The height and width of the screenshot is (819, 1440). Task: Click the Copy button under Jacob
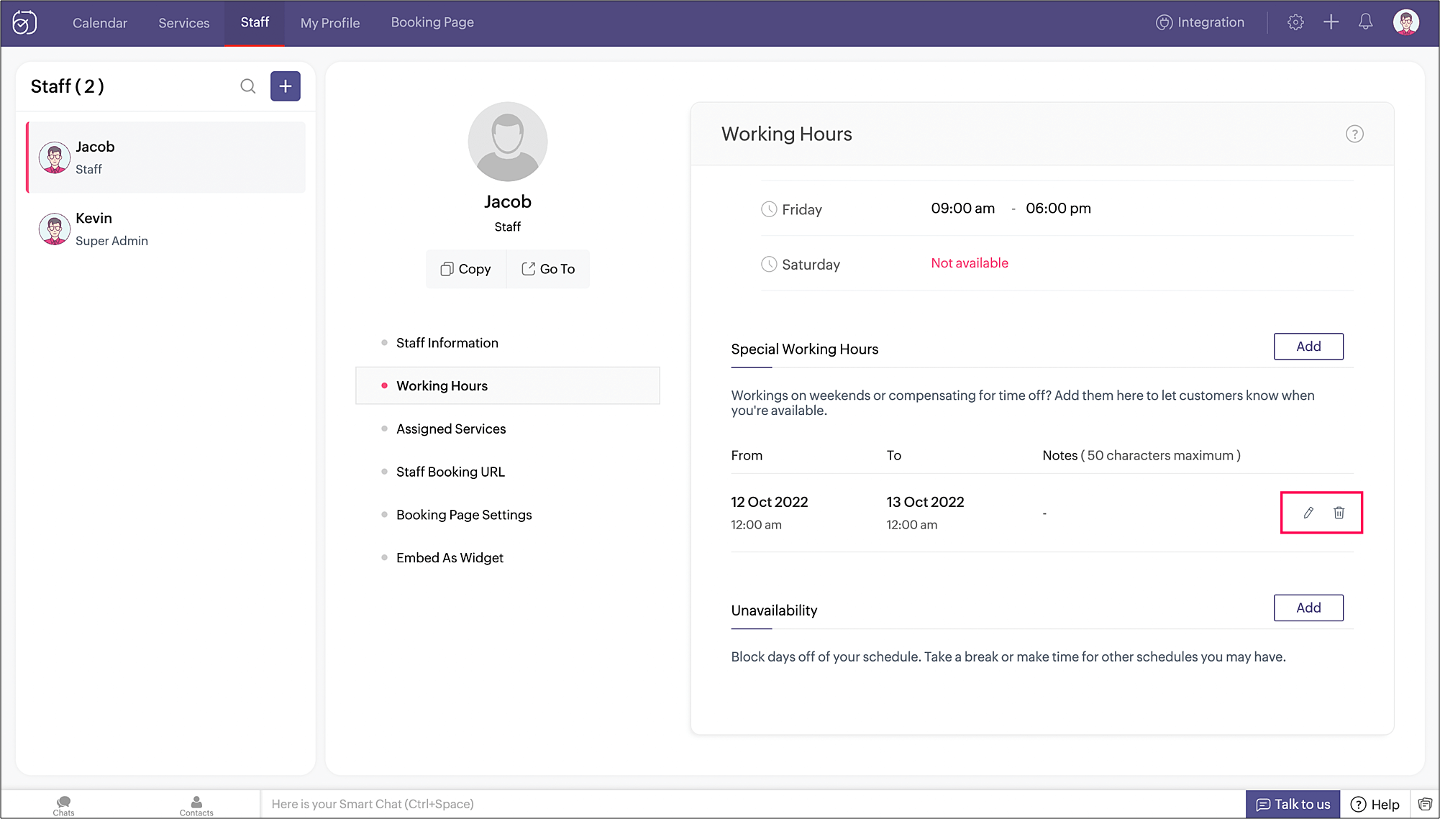(466, 269)
